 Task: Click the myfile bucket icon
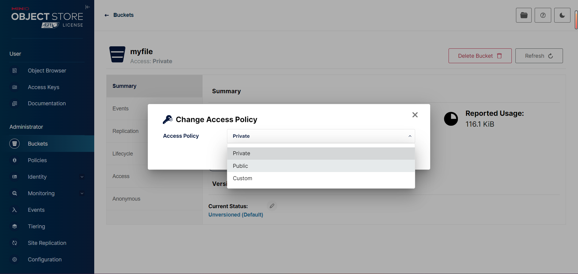[x=117, y=54]
